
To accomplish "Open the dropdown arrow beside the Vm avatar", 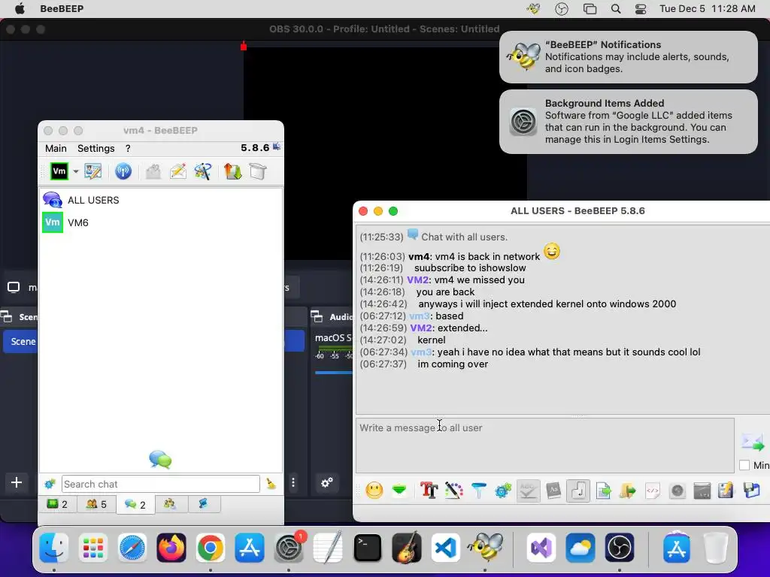I will point(76,172).
